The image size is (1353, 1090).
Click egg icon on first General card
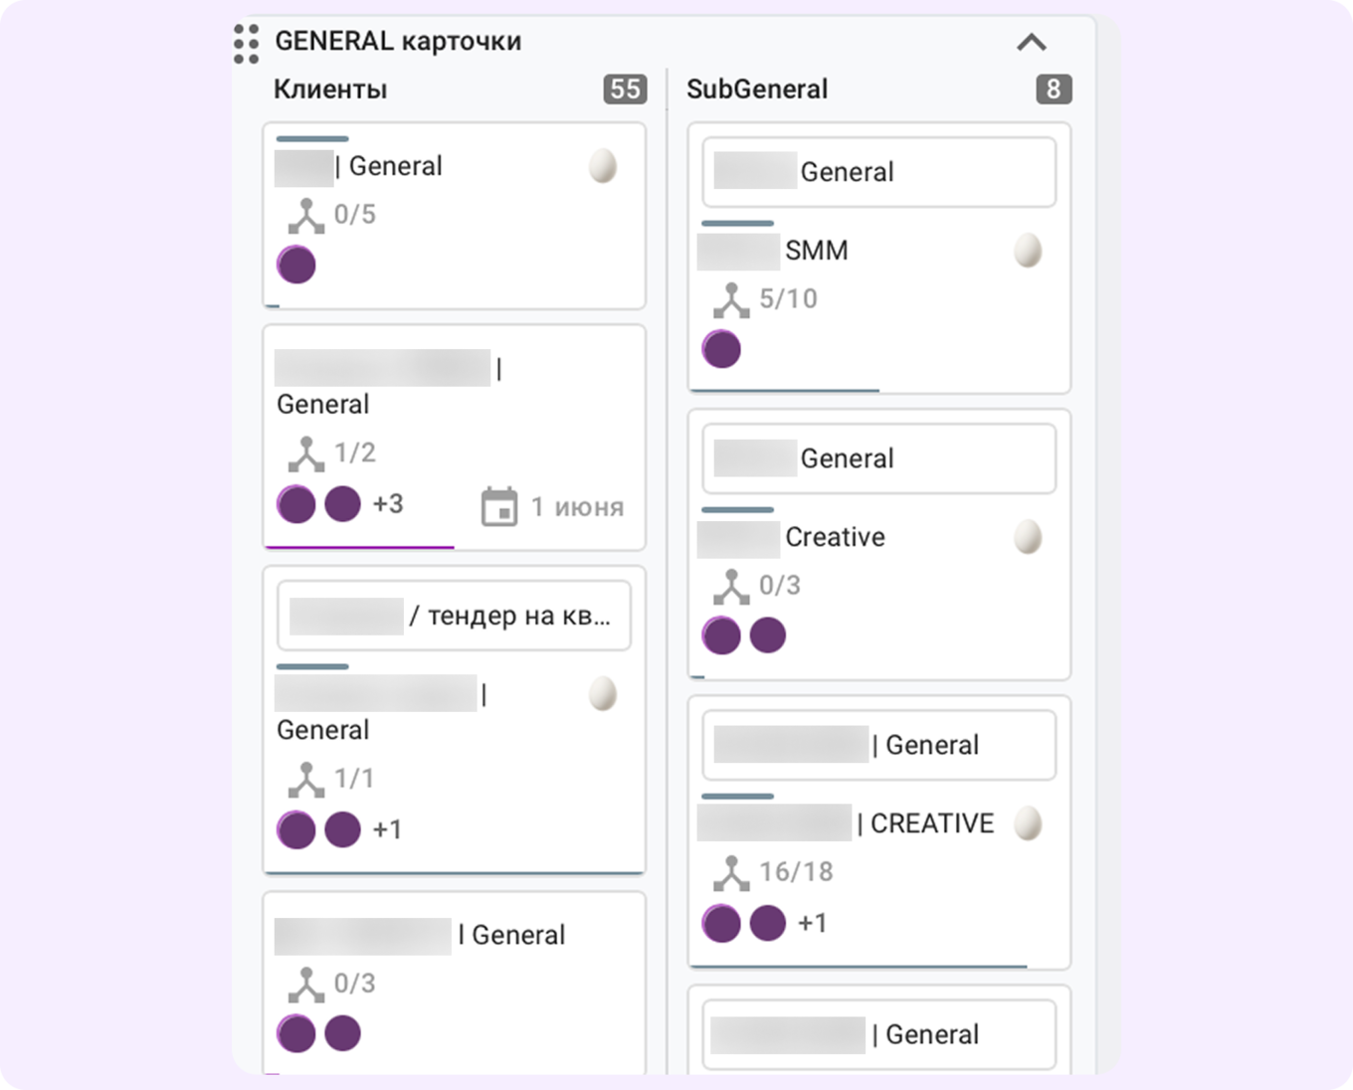point(603,166)
